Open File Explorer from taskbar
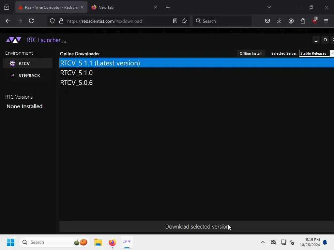This screenshot has width=334, height=250. click(98, 242)
